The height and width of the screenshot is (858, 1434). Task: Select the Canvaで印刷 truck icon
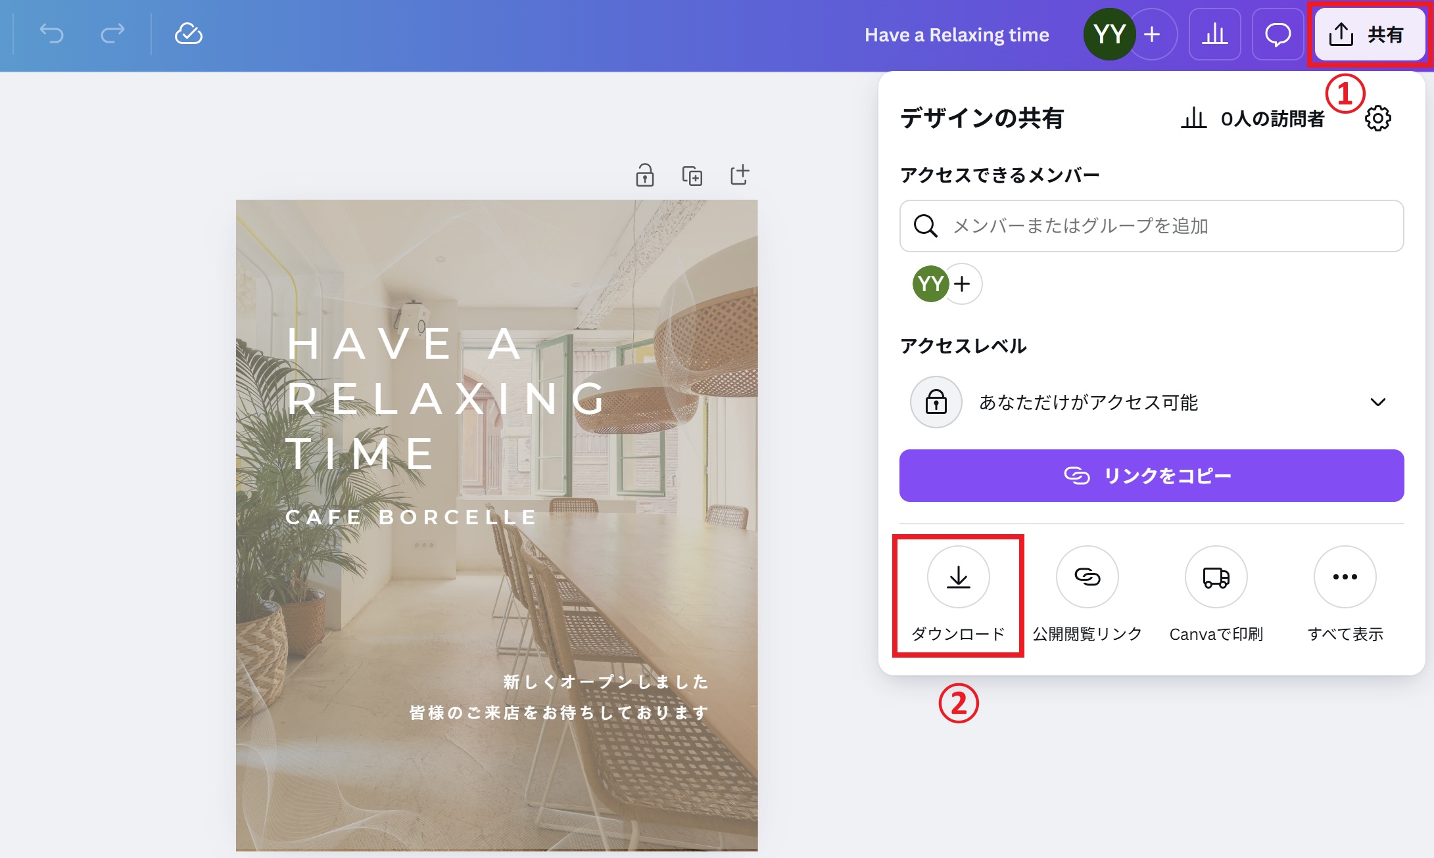tap(1216, 577)
